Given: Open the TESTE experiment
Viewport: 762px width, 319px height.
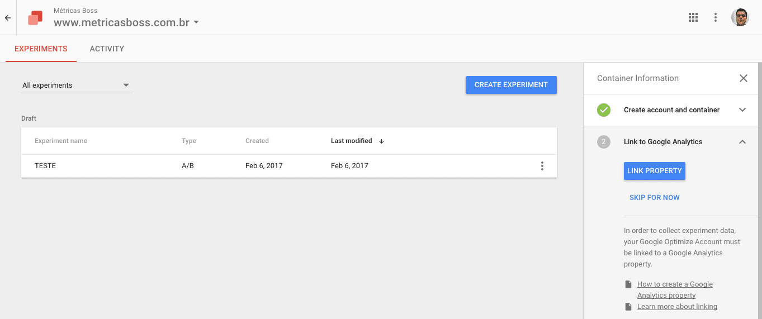Looking at the screenshot, I should click(45, 166).
